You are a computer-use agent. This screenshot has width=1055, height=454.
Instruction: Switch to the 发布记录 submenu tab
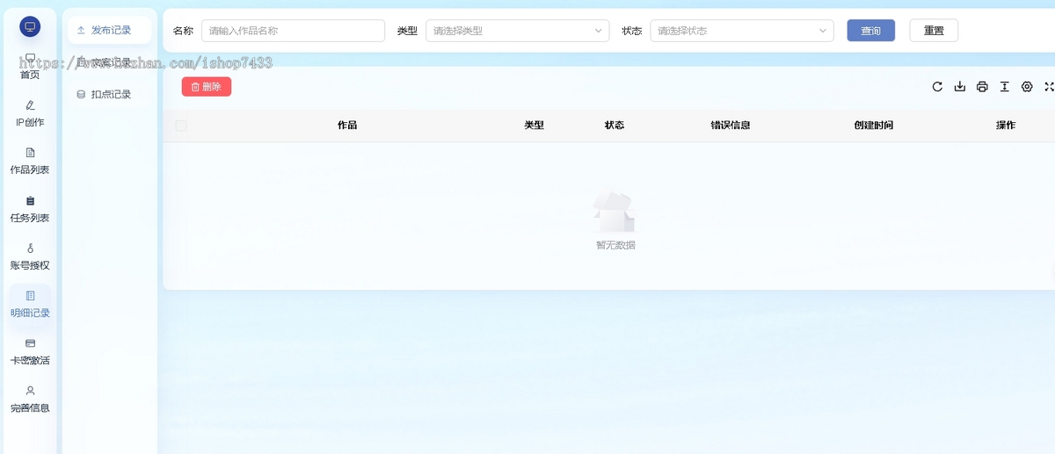(110, 30)
